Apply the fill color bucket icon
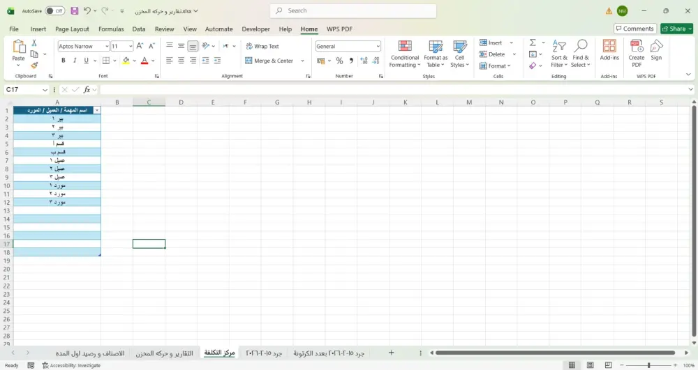Screen dimensions: 698x370 (126, 61)
